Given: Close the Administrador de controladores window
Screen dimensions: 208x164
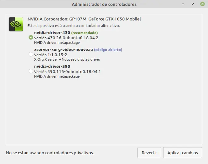Looking at the screenshot, I should click(x=202, y=4).
